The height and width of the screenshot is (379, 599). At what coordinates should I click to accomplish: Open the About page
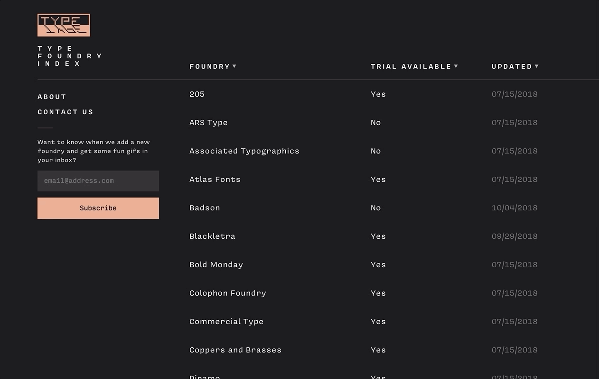click(52, 97)
